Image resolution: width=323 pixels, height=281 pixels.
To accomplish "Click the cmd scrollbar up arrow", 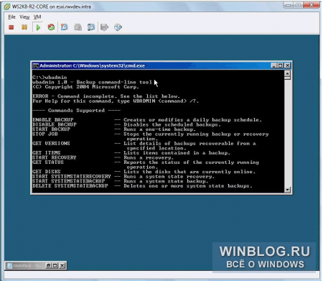I will pos(287,73).
